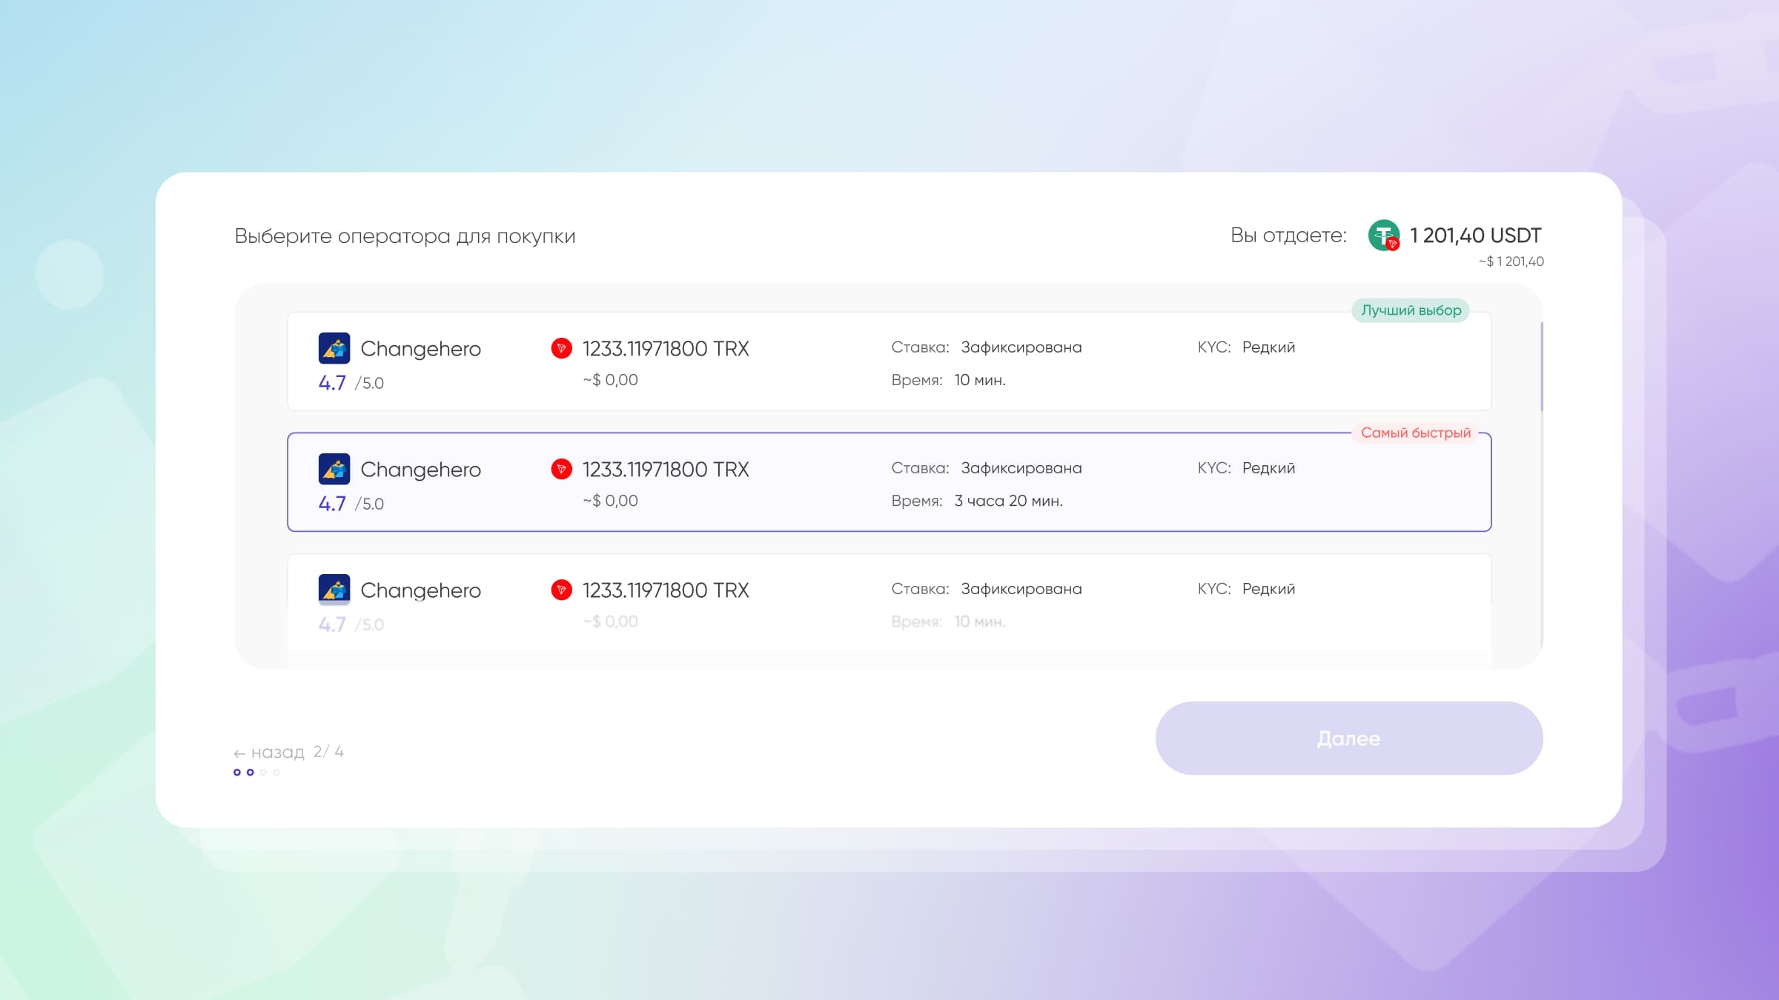1779x1000 pixels.
Task: Go back with the ← назад link
Action: click(x=269, y=753)
